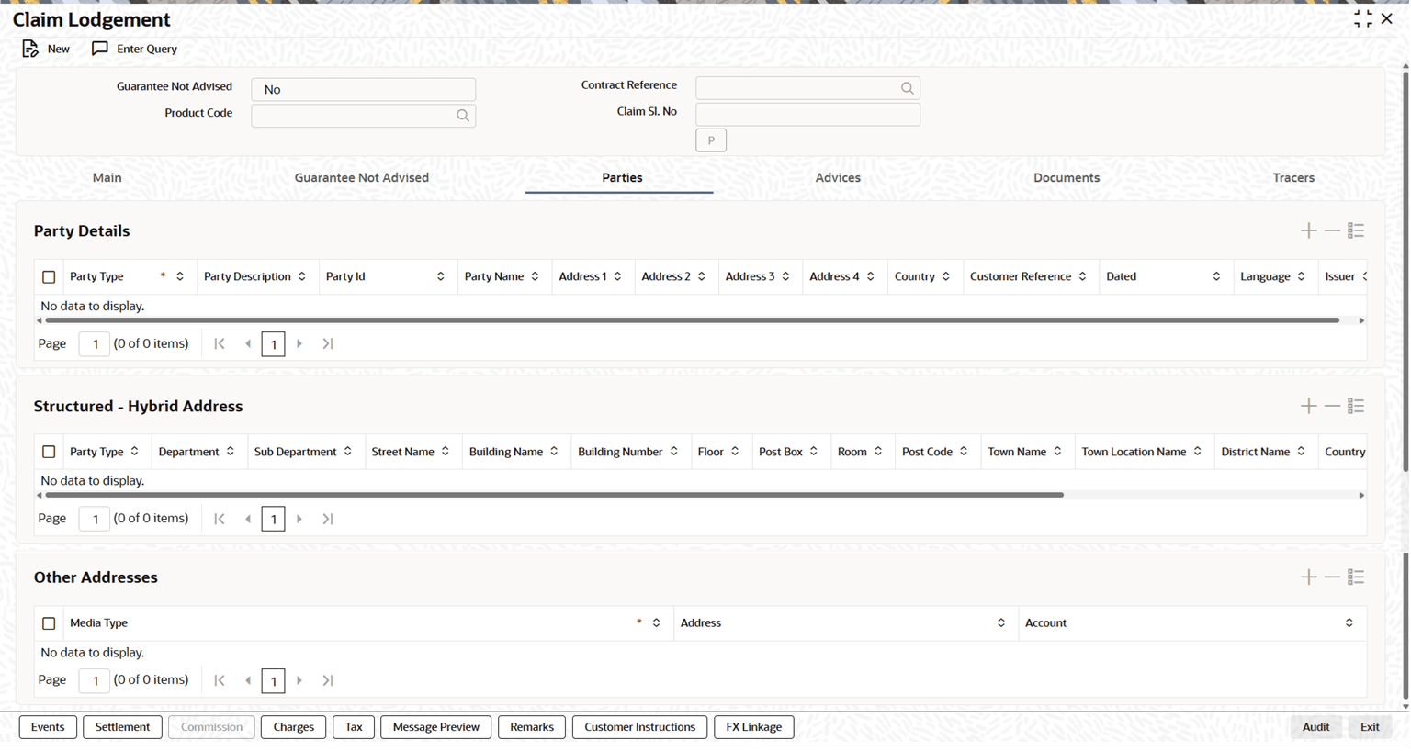
Task: Open Customer Instructions
Action: 640,727
